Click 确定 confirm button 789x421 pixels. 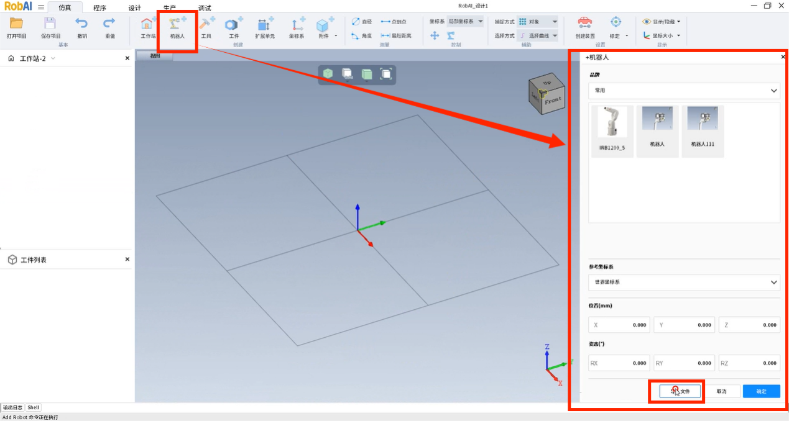[762, 391]
